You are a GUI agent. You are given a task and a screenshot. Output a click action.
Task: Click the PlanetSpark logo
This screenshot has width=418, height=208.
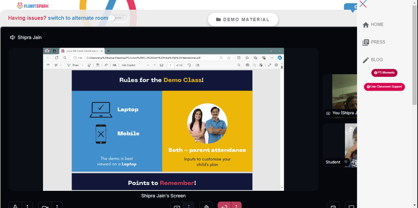[x=33, y=5]
